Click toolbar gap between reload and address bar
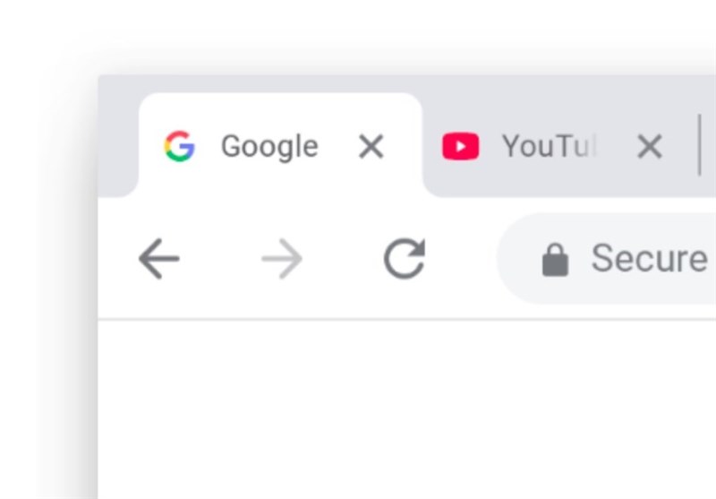The width and height of the screenshot is (716, 499). tap(461, 260)
